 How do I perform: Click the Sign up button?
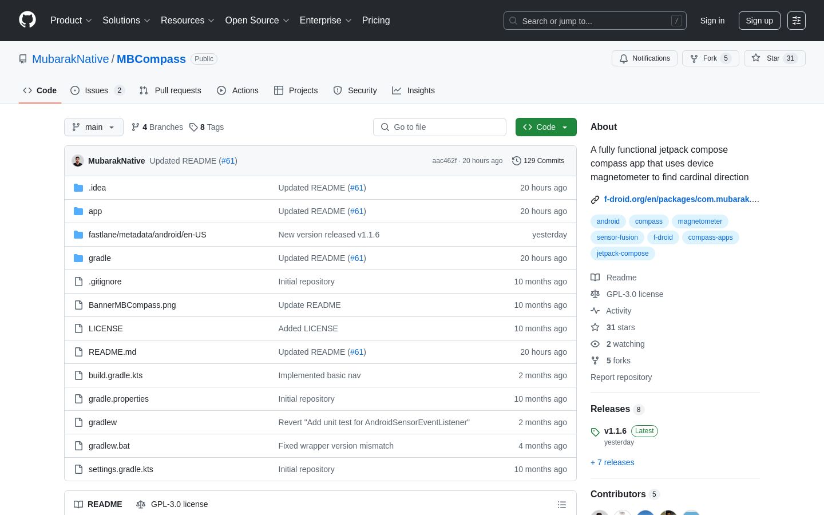tap(759, 21)
